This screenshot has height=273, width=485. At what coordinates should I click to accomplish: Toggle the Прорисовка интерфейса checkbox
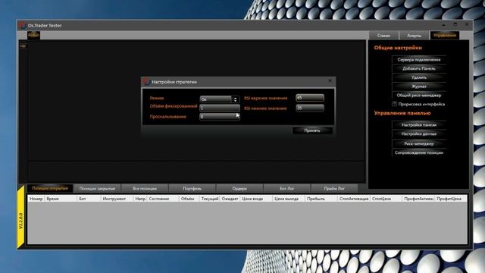394,104
